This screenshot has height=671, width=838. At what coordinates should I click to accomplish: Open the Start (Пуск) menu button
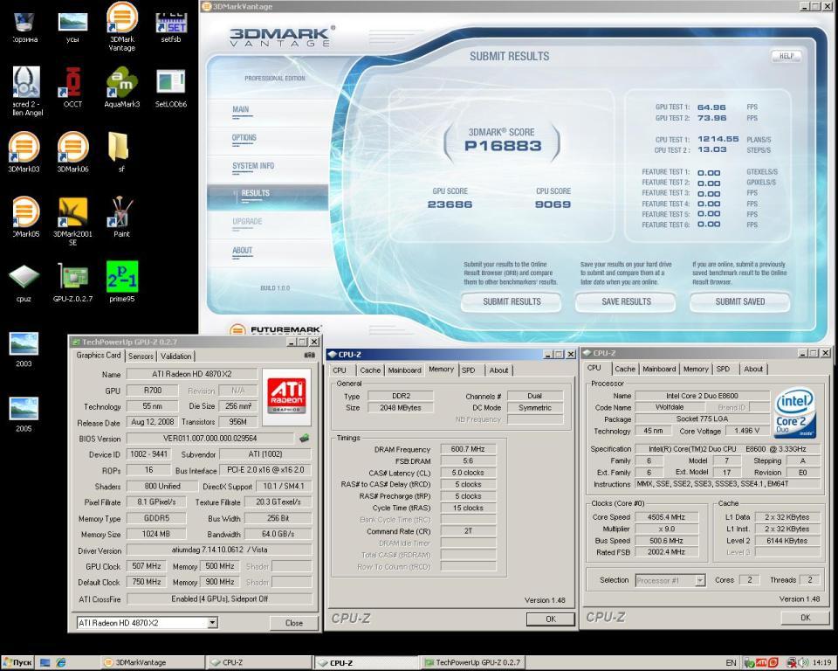click(x=17, y=662)
